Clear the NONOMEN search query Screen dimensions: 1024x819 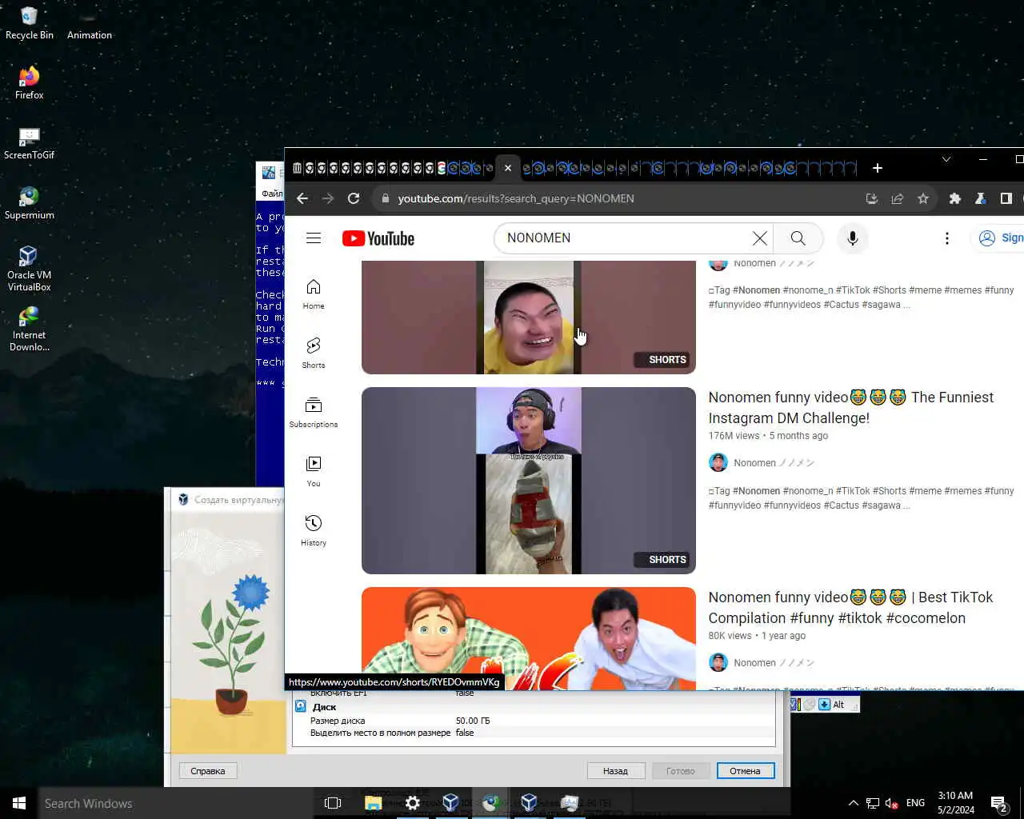pos(759,238)
